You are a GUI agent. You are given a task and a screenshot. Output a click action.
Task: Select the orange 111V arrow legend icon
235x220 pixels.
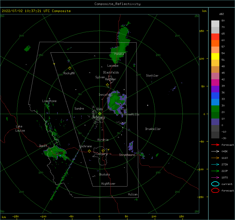(x=215, y=158)
